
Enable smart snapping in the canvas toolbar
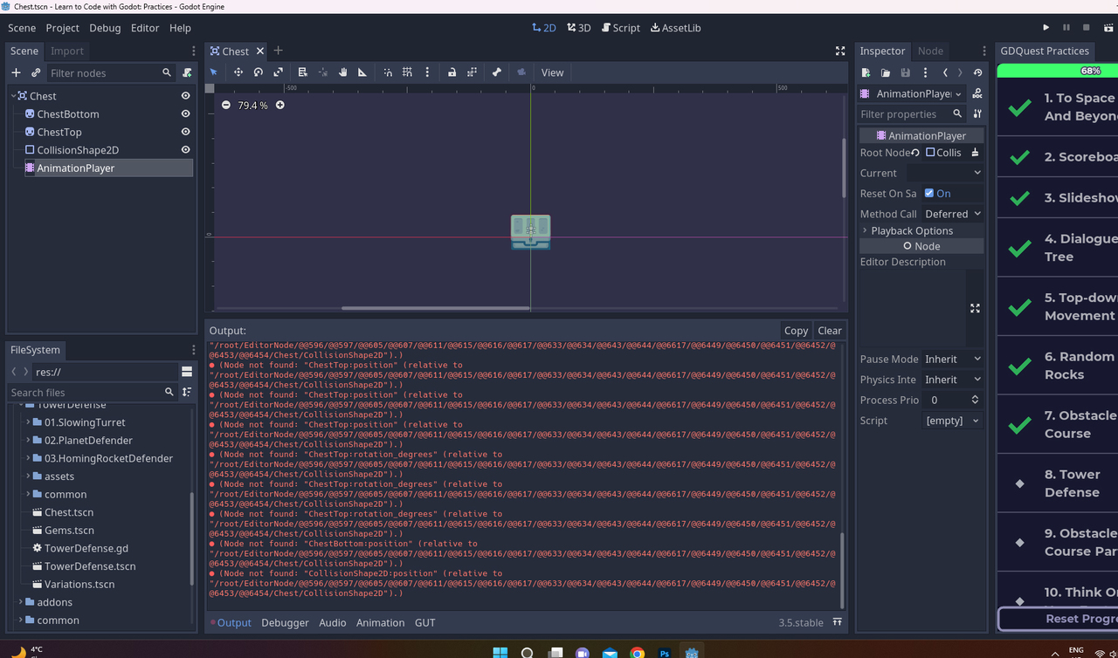[388, 72]
